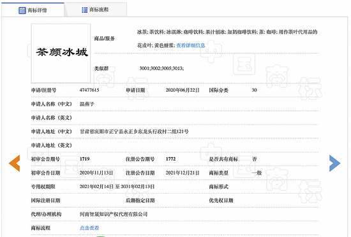This screenshot has width=351, height=237.
Task: Select preliminary announcement issue 1719
Action: pyautogui.click(x=85, y=159)
